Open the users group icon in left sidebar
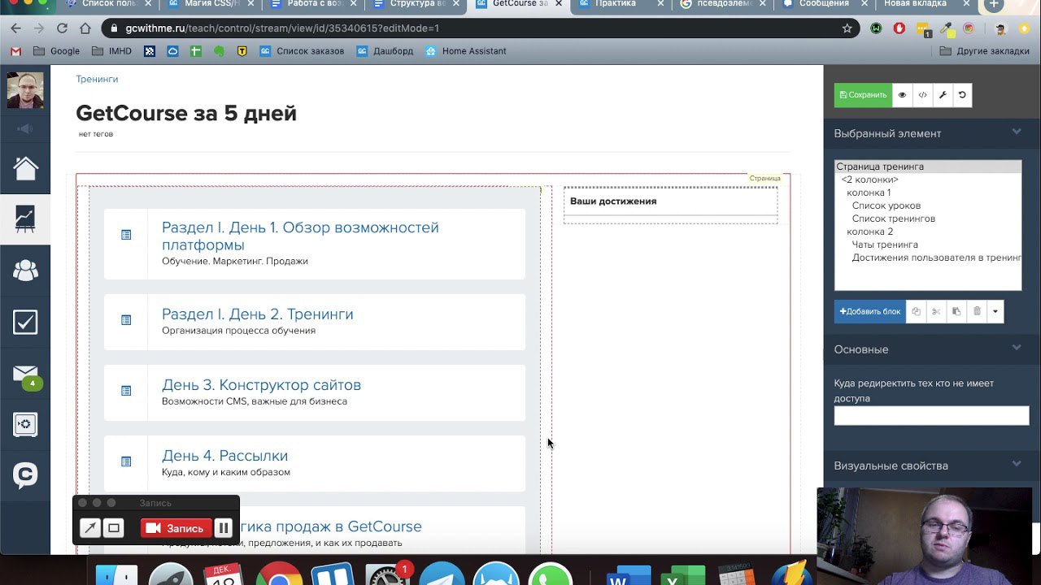 coord(25,271)
